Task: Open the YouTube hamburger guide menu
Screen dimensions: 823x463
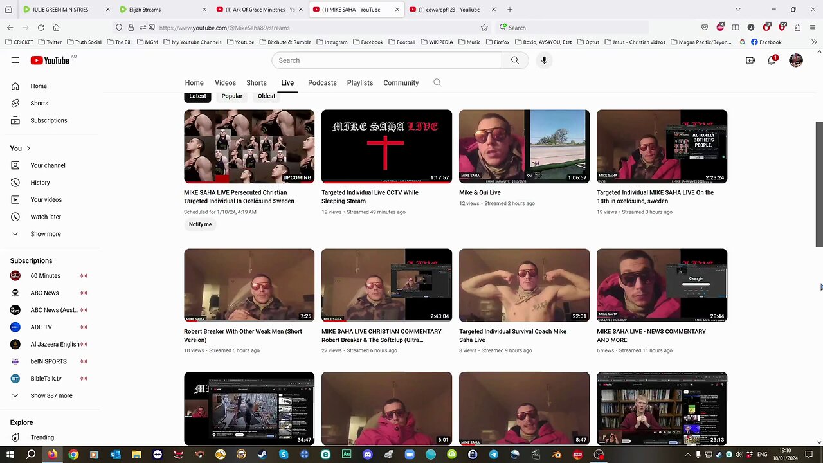Action: [x=15, y=60]
